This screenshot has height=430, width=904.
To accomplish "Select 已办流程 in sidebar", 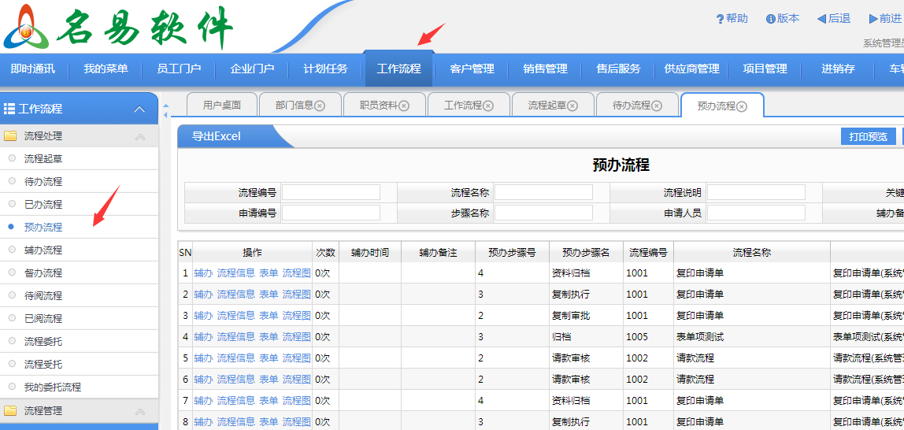I will 43,205.
